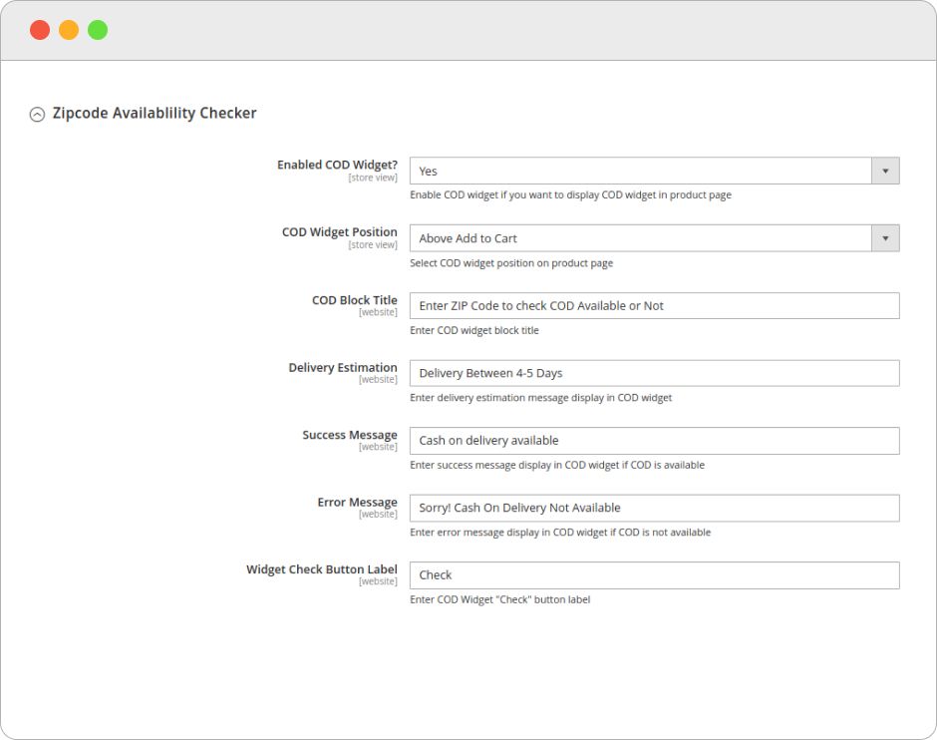This screenshot has height=740, width=937.
Task: Focus the Error Message text box
Action: (654, 508)
